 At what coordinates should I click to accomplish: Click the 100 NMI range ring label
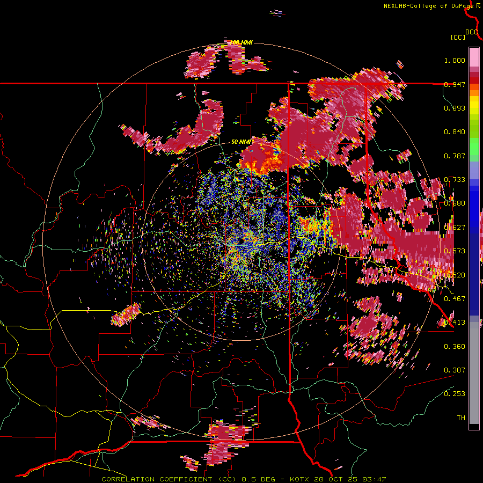(241, 42)
